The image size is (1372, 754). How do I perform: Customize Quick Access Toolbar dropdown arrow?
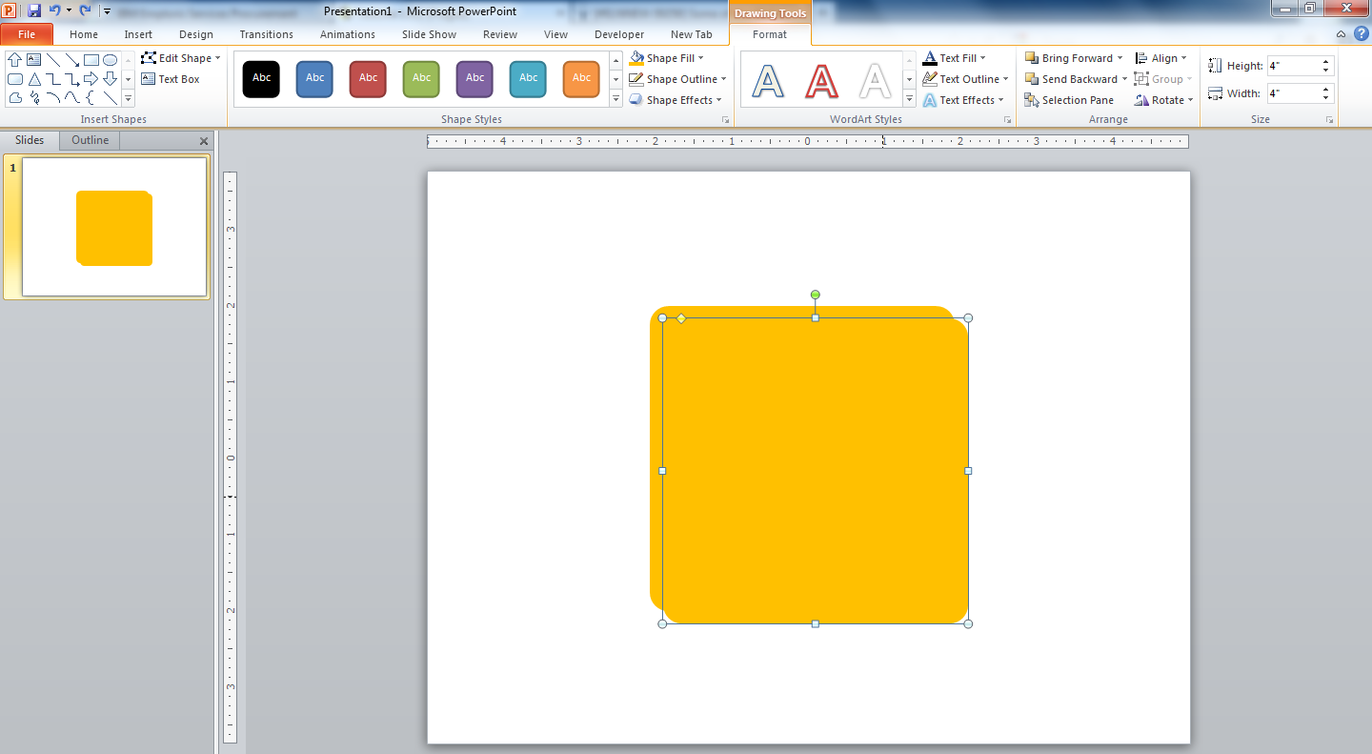[x=107, y=11]
